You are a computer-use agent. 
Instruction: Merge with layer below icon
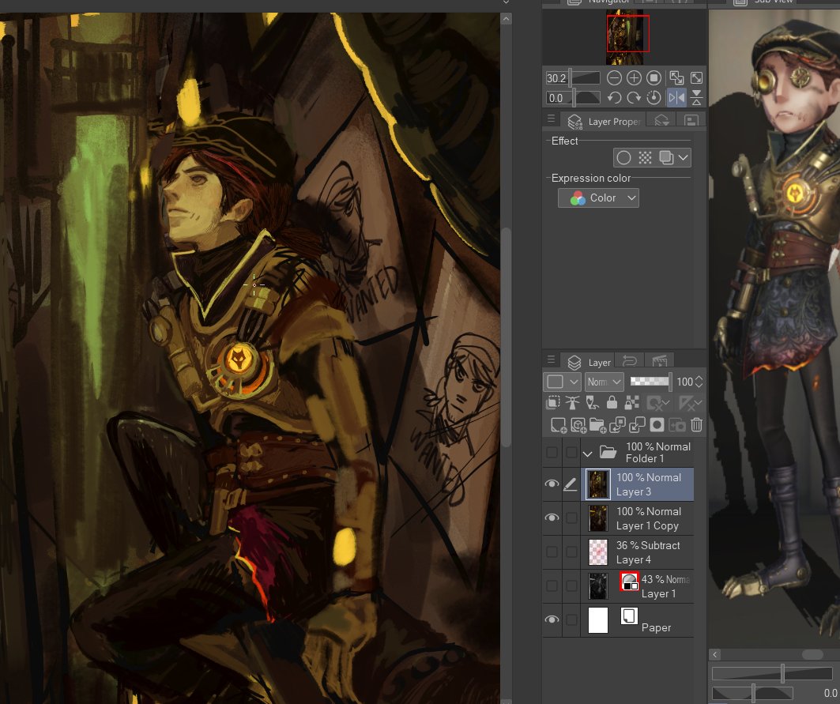(637, 425)
